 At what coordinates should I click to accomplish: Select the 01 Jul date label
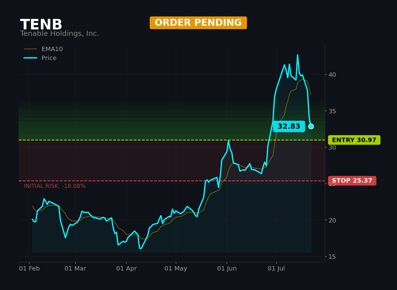click(276, 269)
